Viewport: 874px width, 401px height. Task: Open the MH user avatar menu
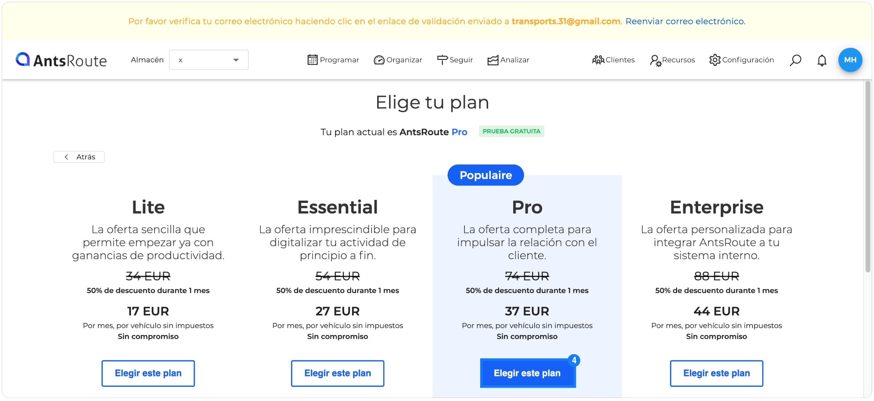tap(850, 60)
